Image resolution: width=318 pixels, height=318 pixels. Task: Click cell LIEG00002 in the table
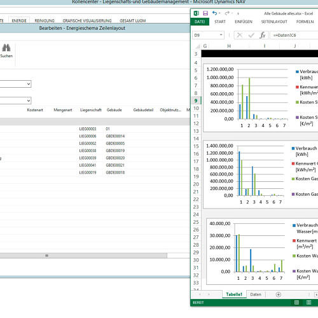point(88,144)
